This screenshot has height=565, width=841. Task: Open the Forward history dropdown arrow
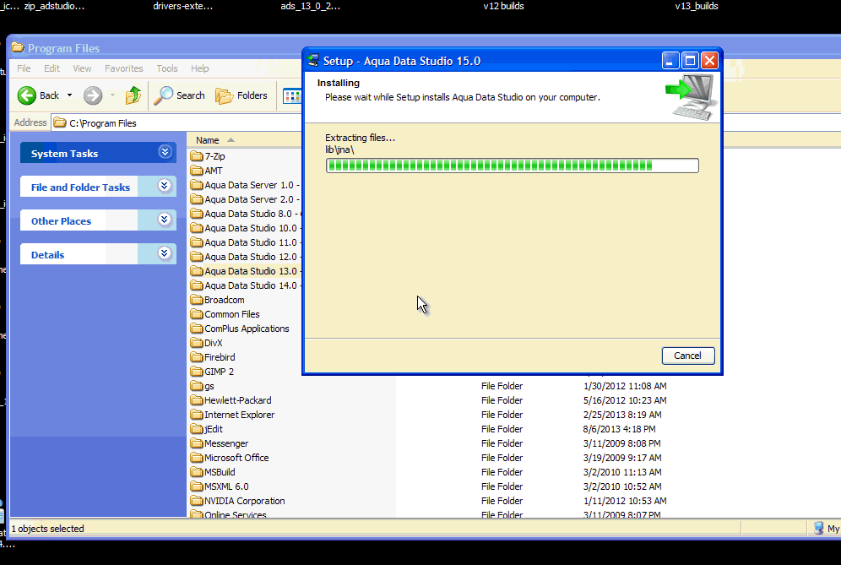click(112, 95)
